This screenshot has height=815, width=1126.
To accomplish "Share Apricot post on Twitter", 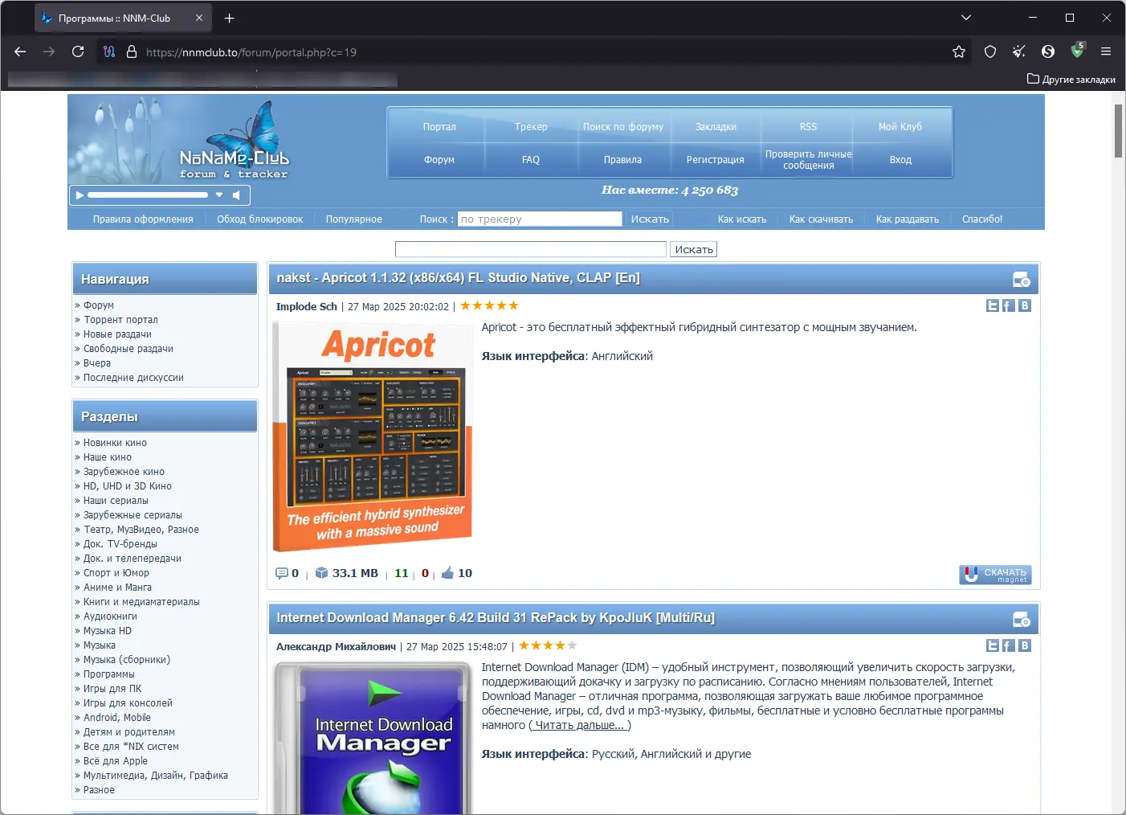I will click(993, 305).
